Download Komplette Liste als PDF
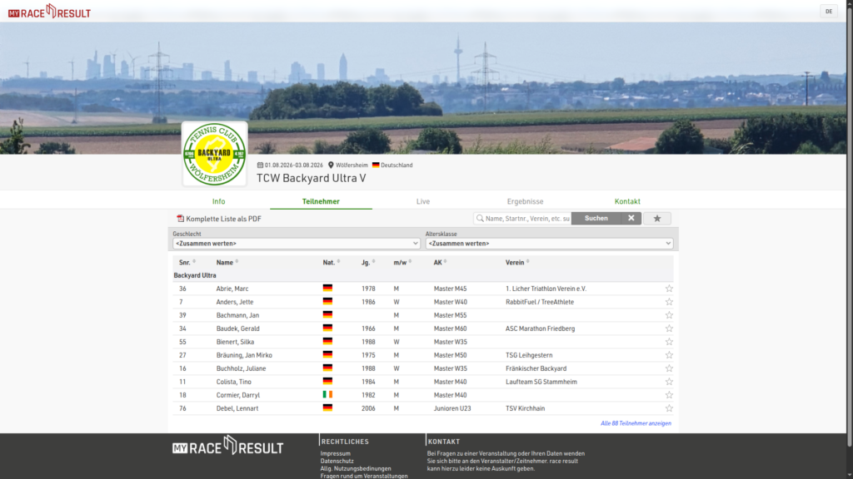This screenshot has width=853, height=479. pos(223,219)
